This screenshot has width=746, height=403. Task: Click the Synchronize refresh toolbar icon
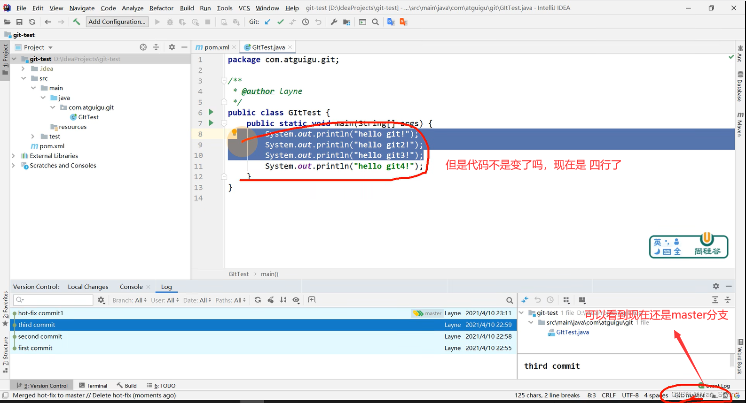pyautogui.click(x=32, y=22)
